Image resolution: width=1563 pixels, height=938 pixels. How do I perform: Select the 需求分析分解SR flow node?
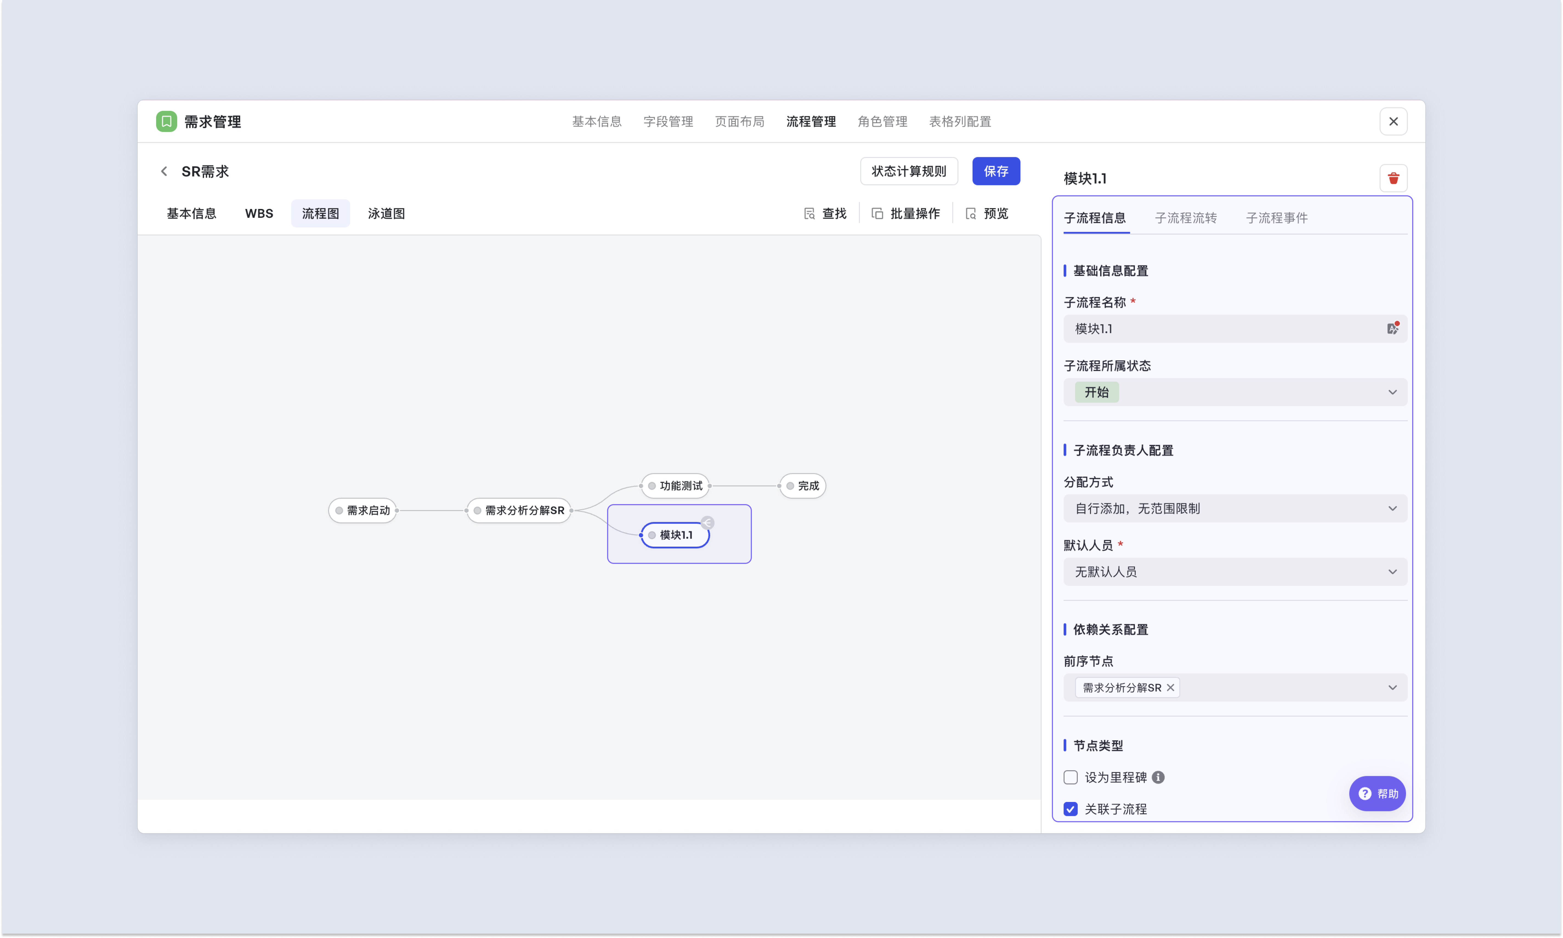click(519, 511)
